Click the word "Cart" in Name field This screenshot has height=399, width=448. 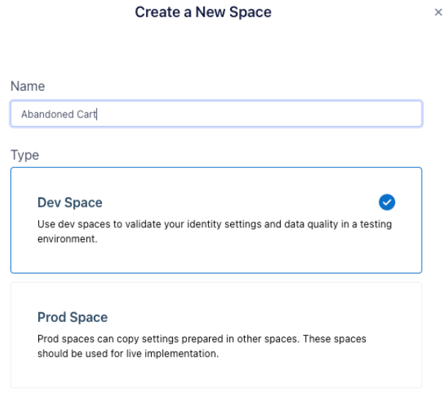pyautogui.click(x=87, y=114)
